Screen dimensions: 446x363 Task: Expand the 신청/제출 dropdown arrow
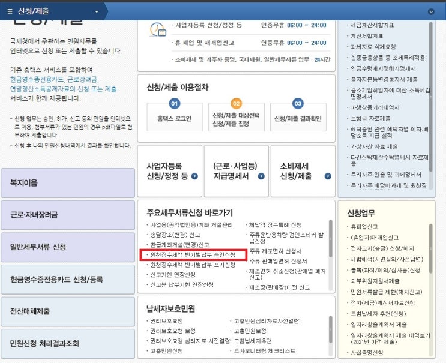97,11
